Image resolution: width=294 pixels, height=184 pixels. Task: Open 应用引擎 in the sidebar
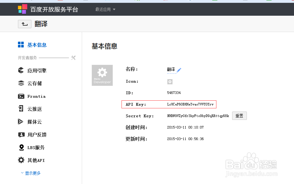click(x=37, y=71)
